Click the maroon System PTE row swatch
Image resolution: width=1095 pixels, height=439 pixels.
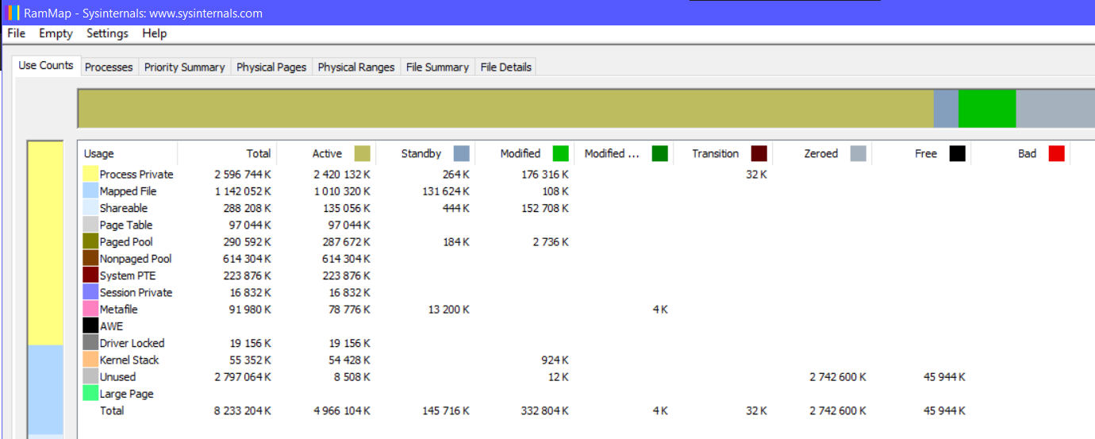pyautogui.click(x=90, y=275)
